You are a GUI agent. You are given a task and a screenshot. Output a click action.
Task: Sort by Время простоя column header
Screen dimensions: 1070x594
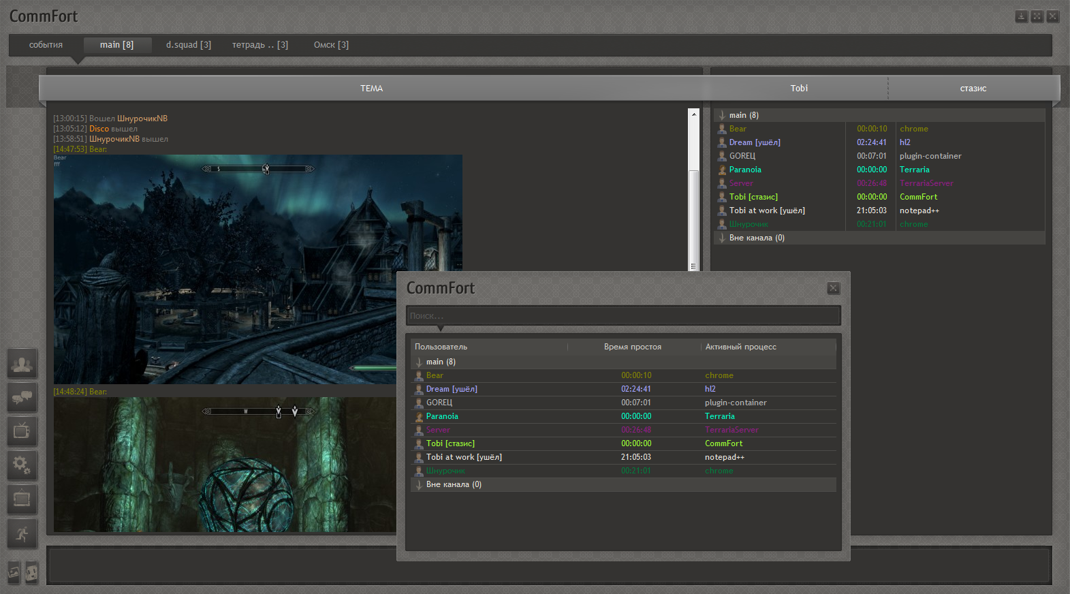coord(632,347)
